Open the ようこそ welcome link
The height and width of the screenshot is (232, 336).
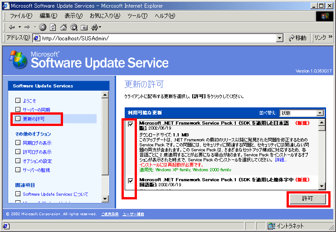point(29,101)
